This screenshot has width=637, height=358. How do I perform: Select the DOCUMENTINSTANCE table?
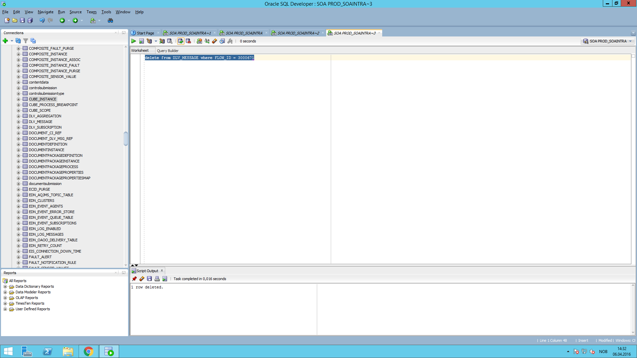point(46,150)
